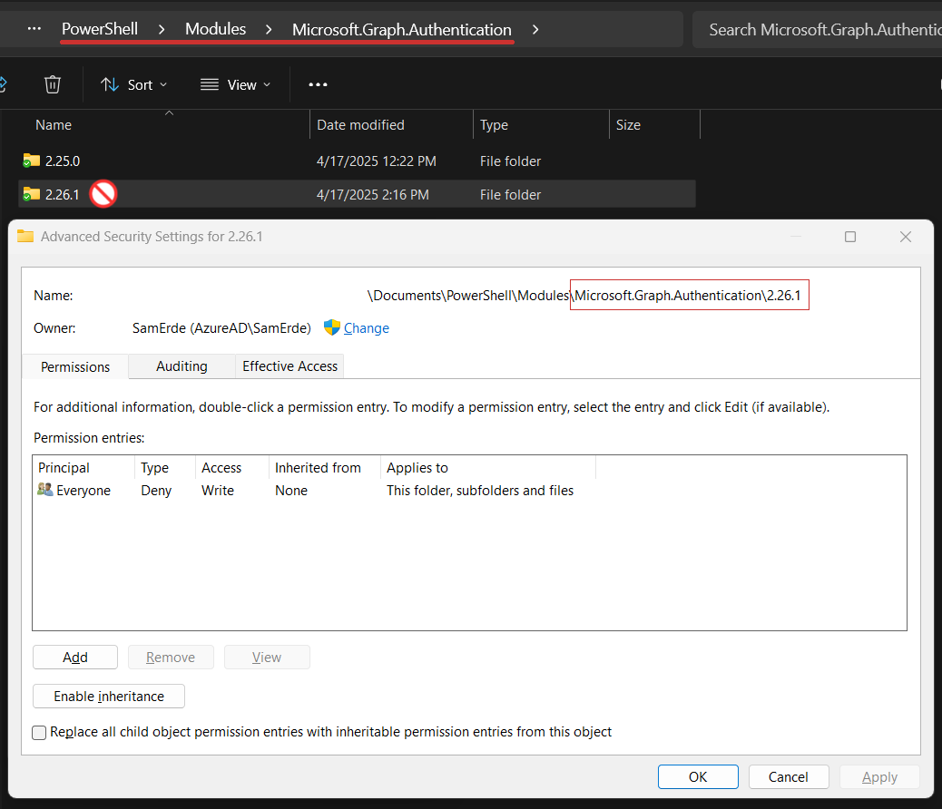Click the 2.26.1 folder name

[x=63, y=195]
